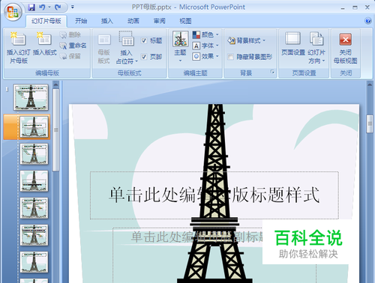Open PowerPoint Help
The height and width of the screenshot is (283, 375).
[x=368, y=21]
